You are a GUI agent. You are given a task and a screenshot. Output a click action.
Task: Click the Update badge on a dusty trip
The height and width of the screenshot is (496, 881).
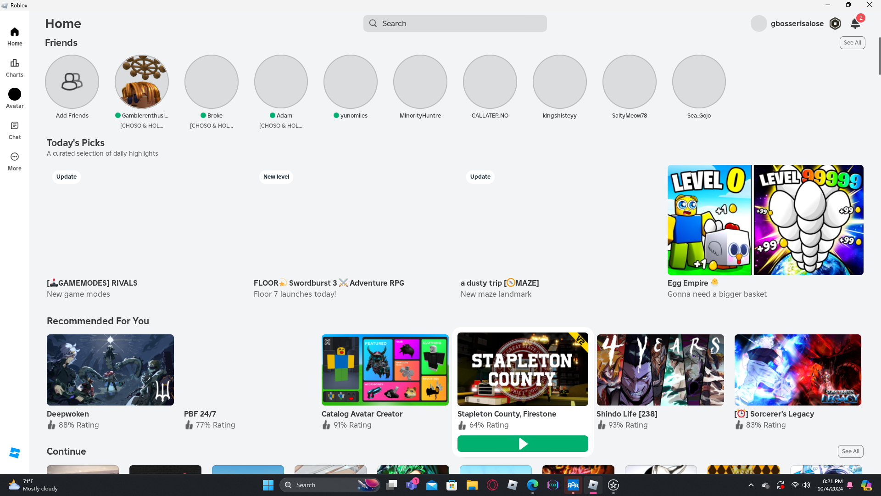click(x=480, y=177)
